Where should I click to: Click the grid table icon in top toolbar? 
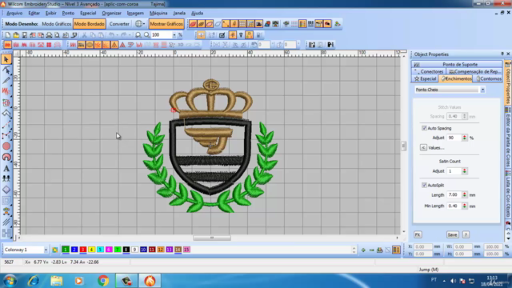coord(242,24)
